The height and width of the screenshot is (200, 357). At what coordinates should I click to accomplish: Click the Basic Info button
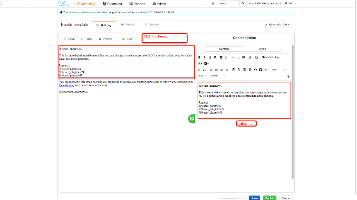pyautogui.click(x=273, y=25)
